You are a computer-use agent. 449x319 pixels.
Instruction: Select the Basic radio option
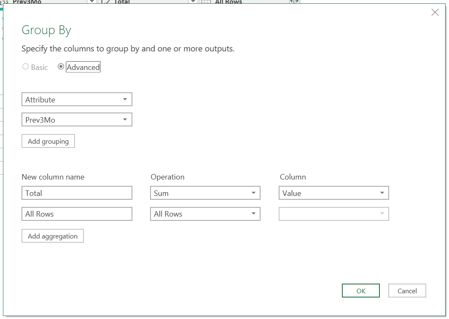25,67
